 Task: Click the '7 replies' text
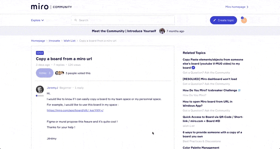[x=59, y=65]
